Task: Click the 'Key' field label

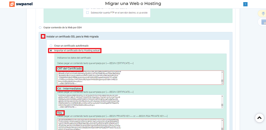Action: [x=60, y=113]
